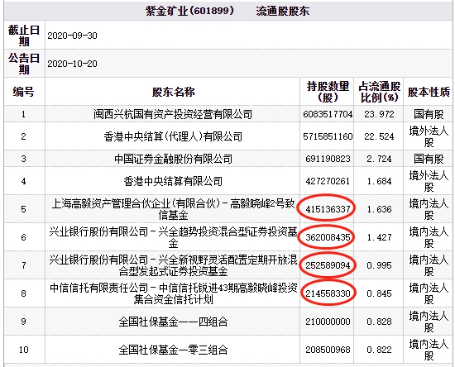The image size is (455, 367).
Task: Click the 股东名称 column header
Action: [x=173, y=92]
